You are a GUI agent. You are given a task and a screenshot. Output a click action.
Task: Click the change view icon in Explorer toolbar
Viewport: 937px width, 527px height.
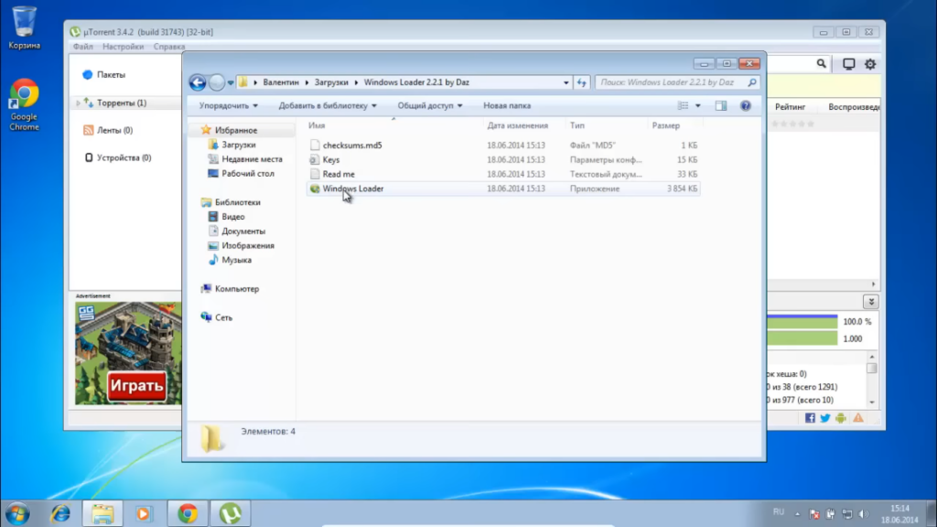[x=683, y=106]
